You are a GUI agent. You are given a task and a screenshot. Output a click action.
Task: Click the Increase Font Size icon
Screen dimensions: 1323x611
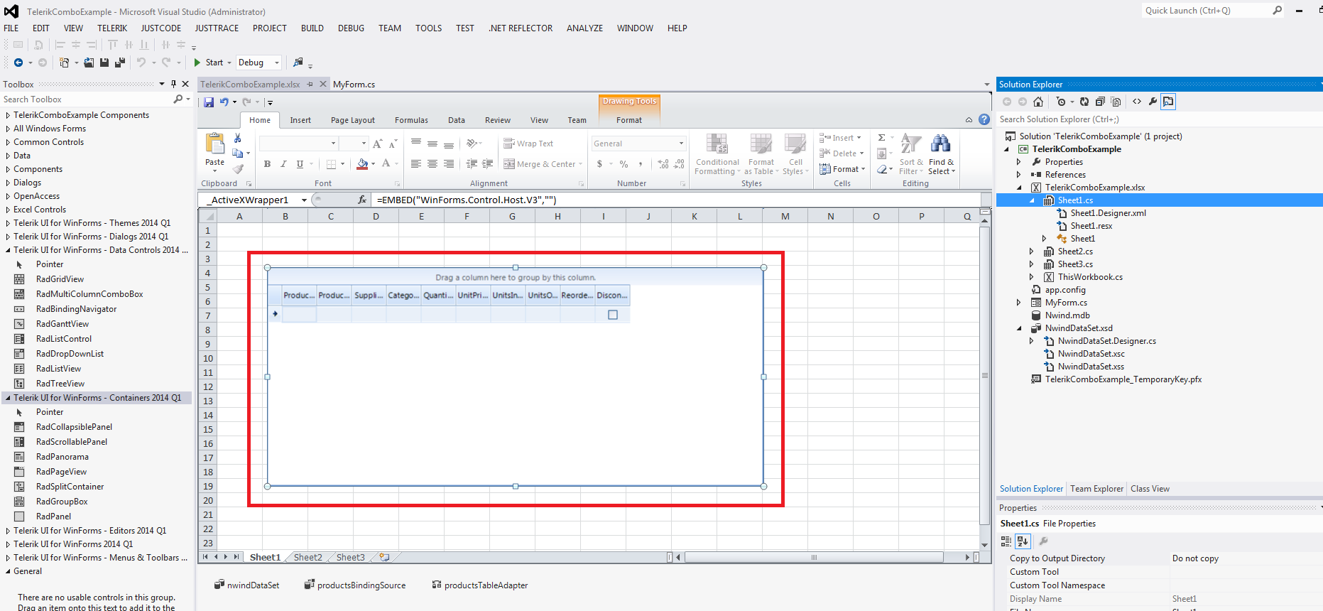[378, 144]
